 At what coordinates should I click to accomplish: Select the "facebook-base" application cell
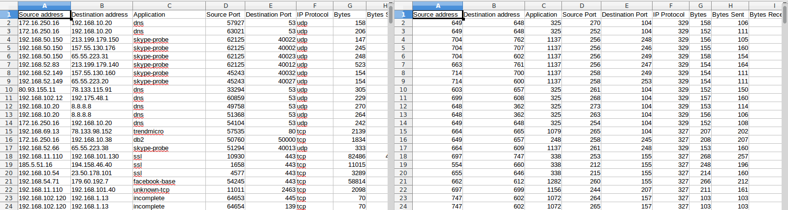point(154,182)
